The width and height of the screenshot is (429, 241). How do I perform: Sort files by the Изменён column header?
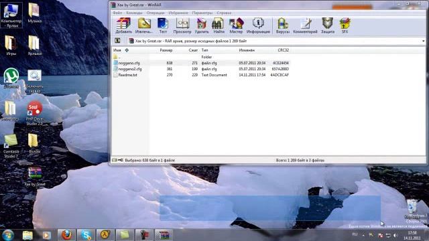click(x=247, y=50)
